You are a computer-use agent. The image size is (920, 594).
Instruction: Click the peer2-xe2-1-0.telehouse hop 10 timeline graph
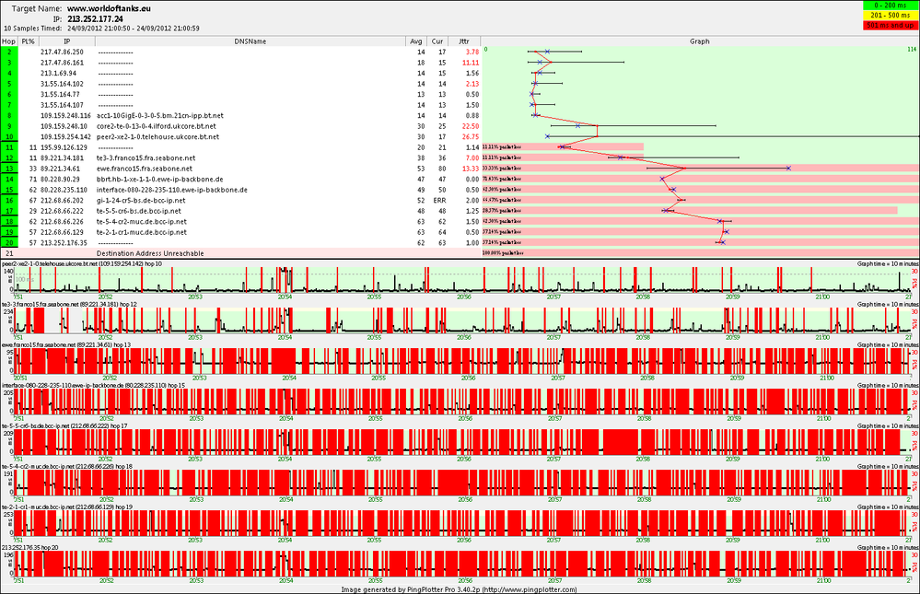coord(460,280)
